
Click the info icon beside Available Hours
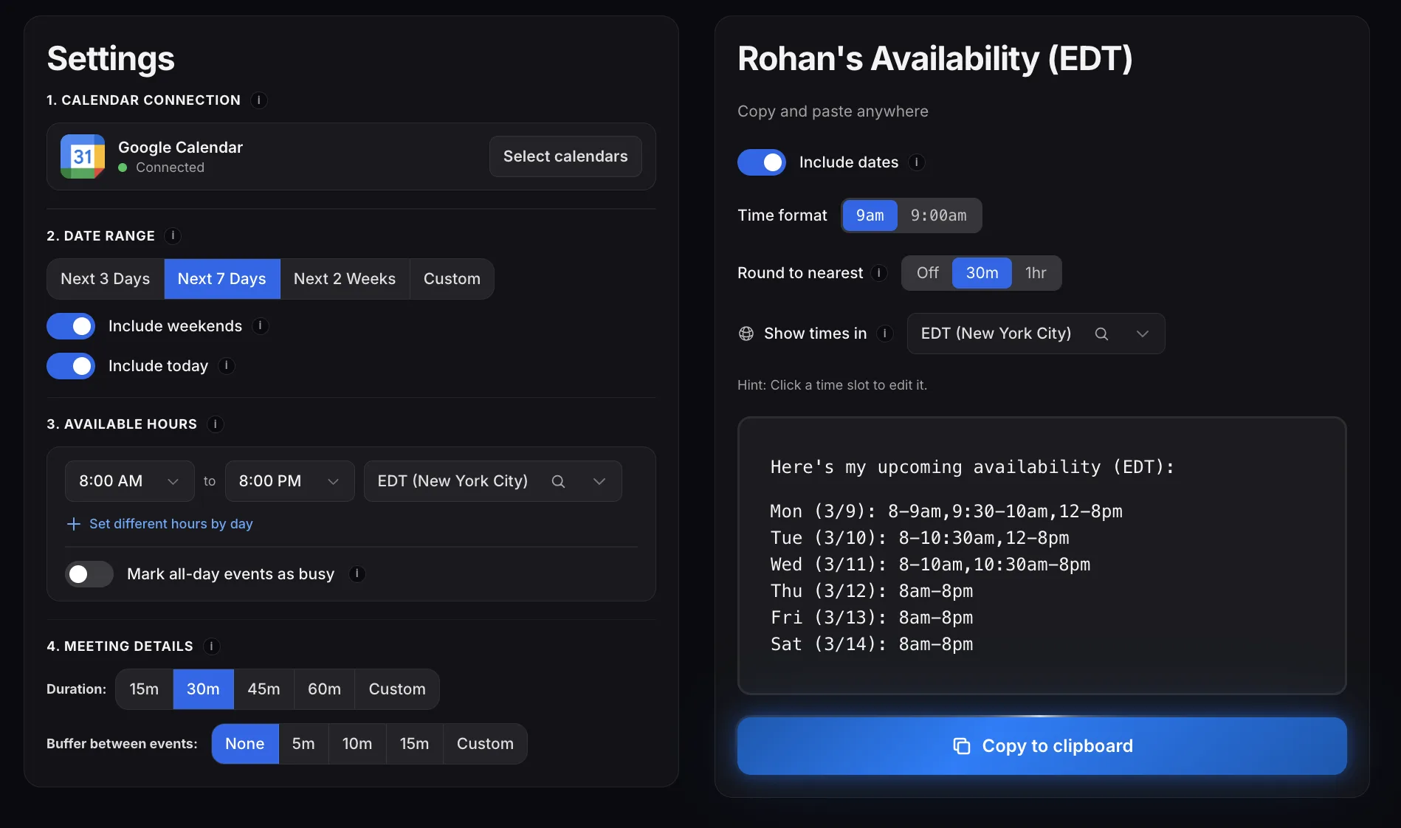click(x=215, y=424)
